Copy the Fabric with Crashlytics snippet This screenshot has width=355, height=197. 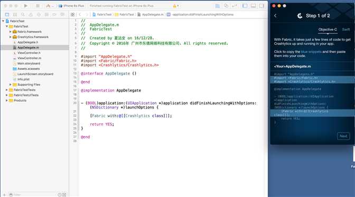pyautogui.click(x=313, y=113)
